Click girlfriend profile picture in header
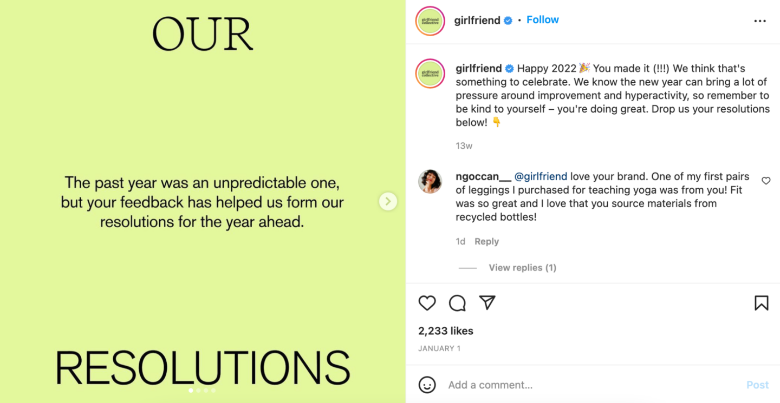 pos(430,21)
